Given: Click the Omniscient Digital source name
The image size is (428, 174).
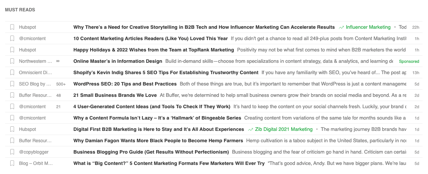Looking at the screenshot, I should (35, 73).
